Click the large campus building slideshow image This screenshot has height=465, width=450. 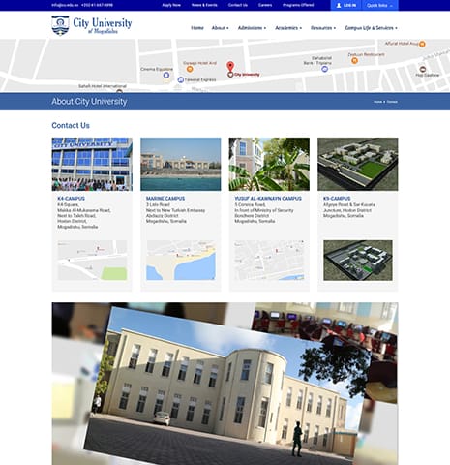(x=225, y=384)
